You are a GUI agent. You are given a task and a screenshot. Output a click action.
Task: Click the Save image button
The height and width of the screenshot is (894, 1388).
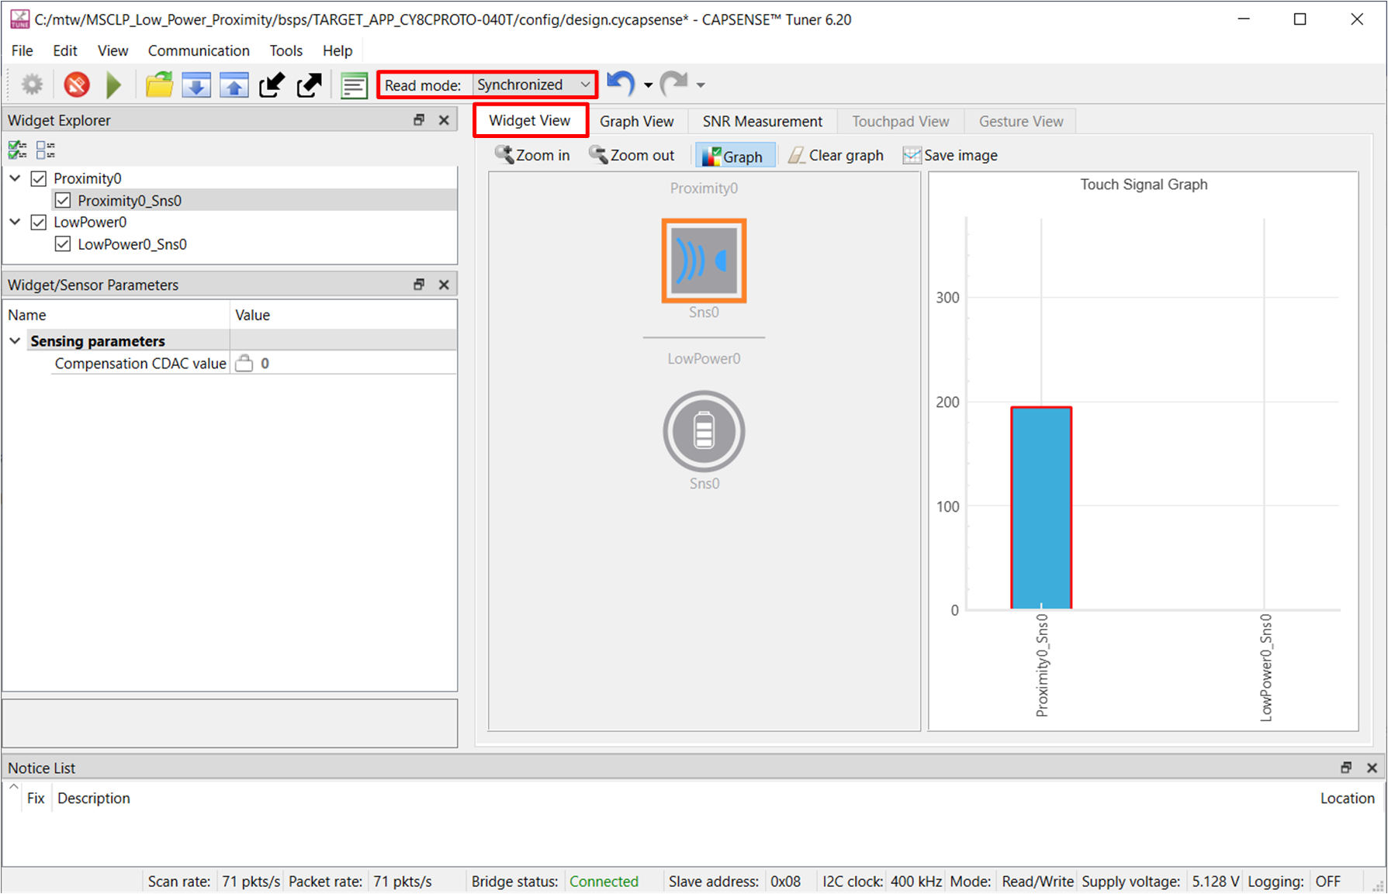[950, 155]
